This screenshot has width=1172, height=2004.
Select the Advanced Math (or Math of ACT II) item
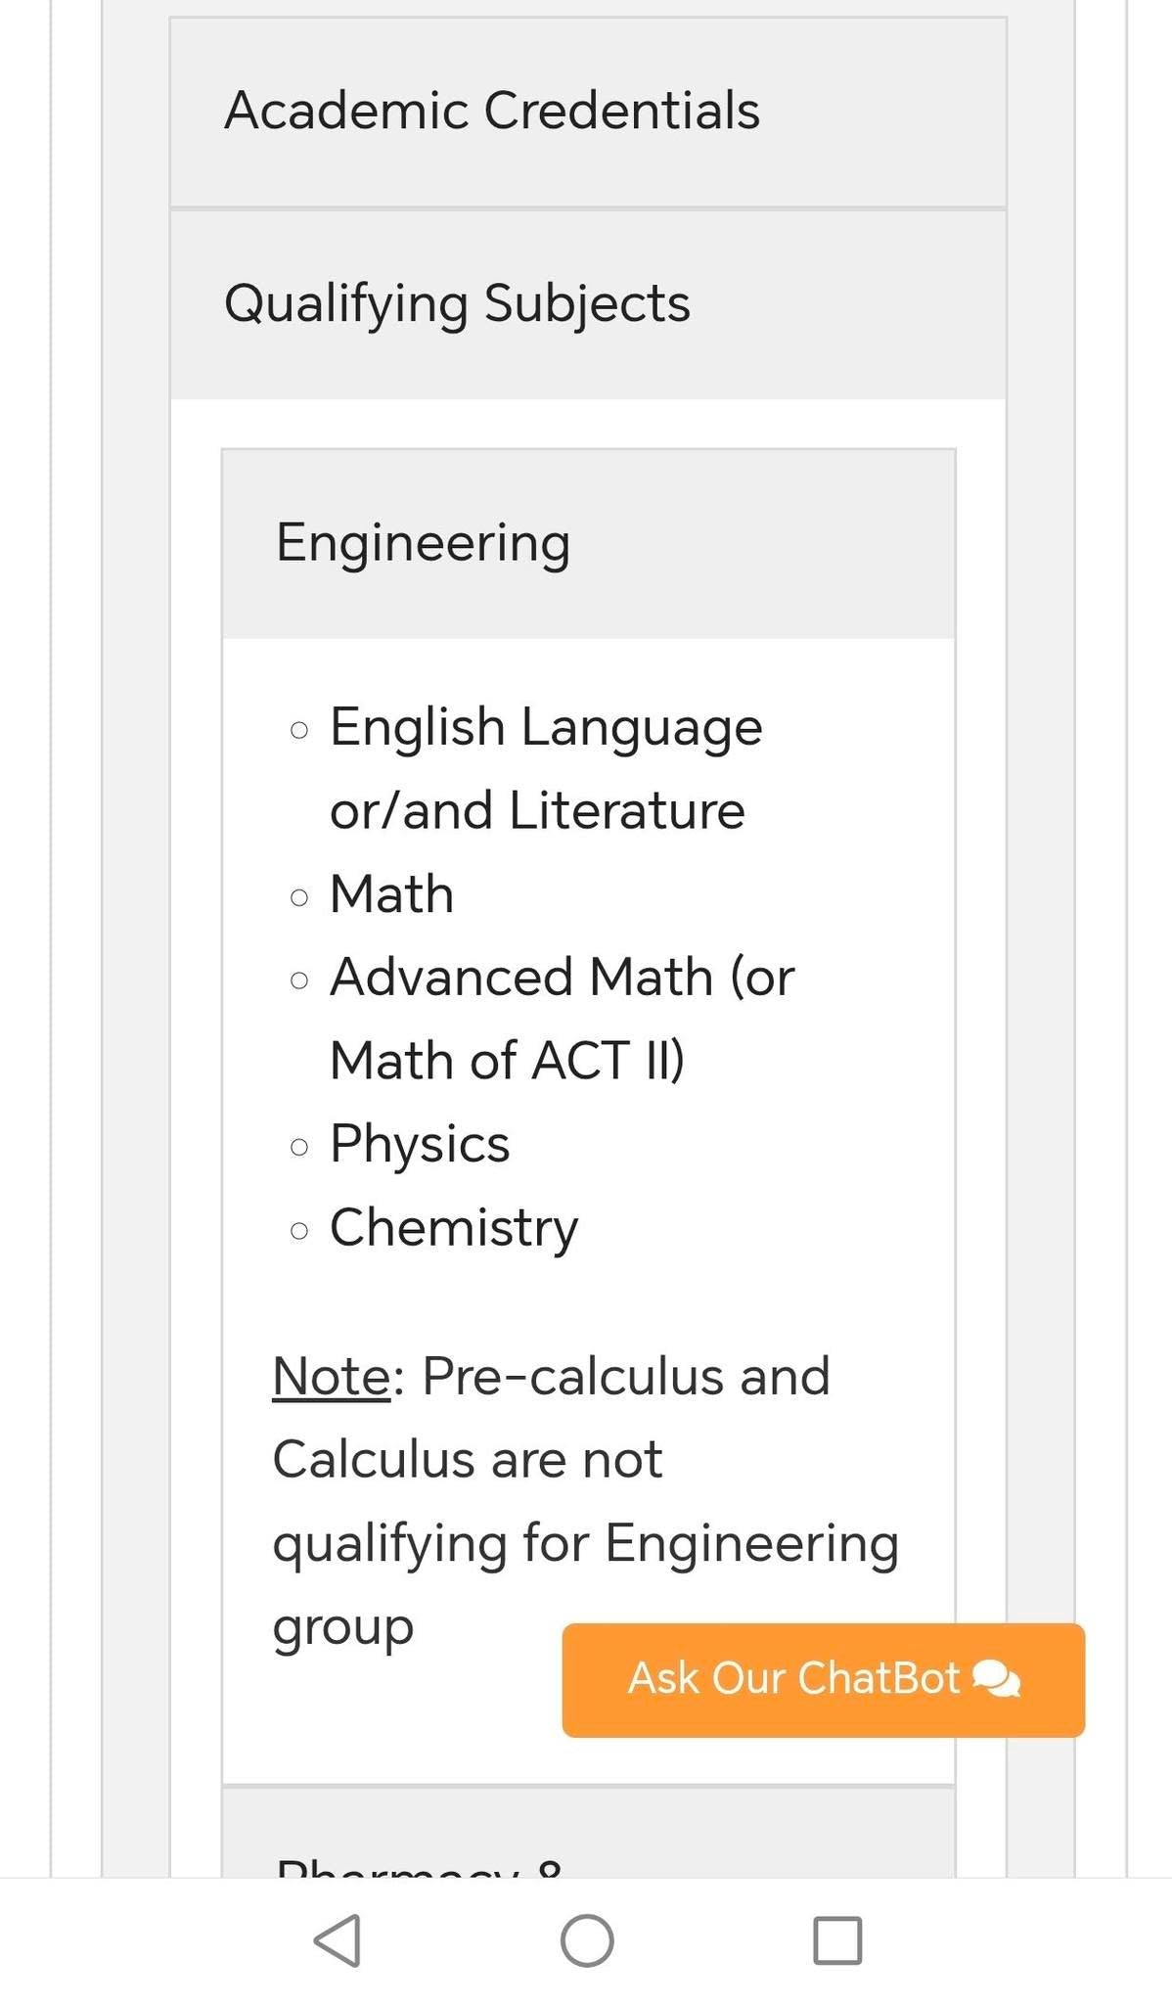pyautogui.click(x=563, y=1019)
